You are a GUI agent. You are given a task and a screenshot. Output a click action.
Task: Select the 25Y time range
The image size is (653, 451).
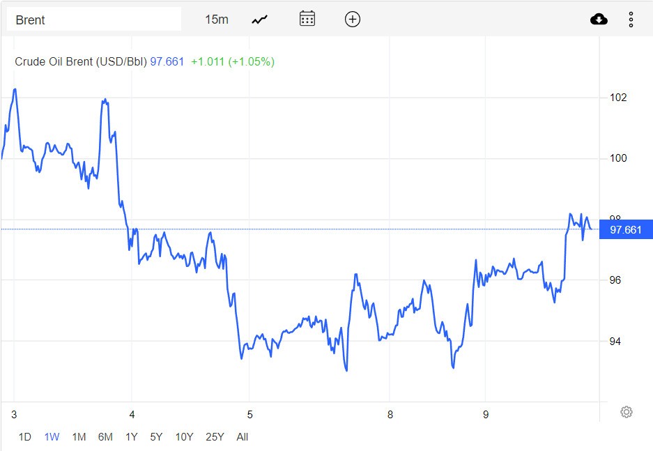point(215,437)
